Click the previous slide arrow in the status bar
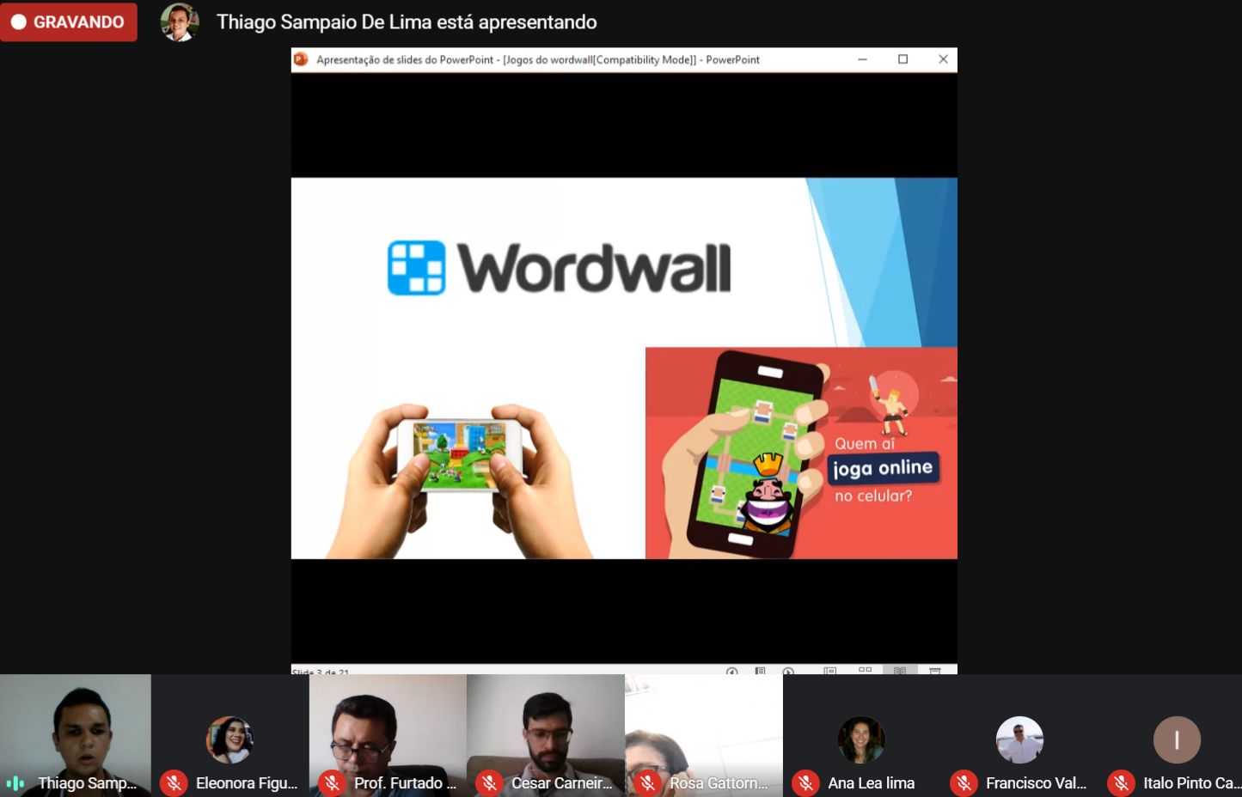The height and width of the screenshot is (797, 1242). [x=732, y=671]
